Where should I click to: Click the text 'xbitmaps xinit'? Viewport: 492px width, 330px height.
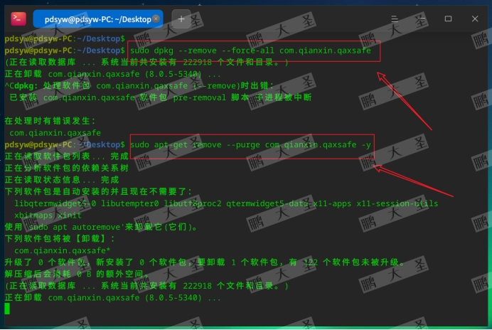point(48,215)
